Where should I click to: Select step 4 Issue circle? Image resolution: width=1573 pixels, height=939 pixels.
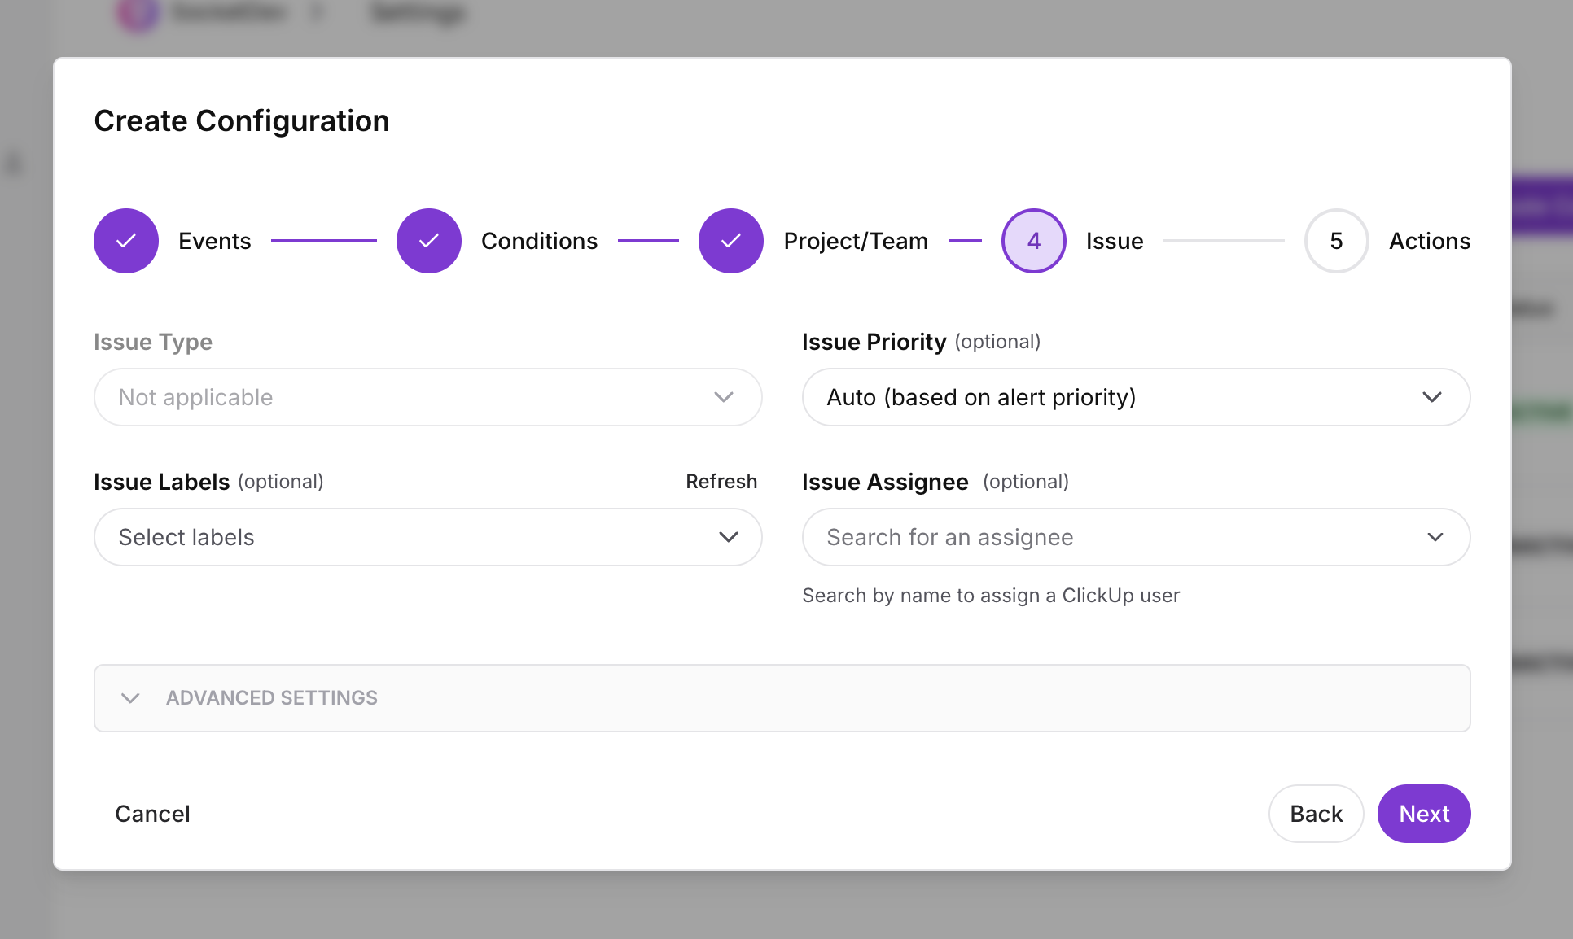(x=1034, y=241)
